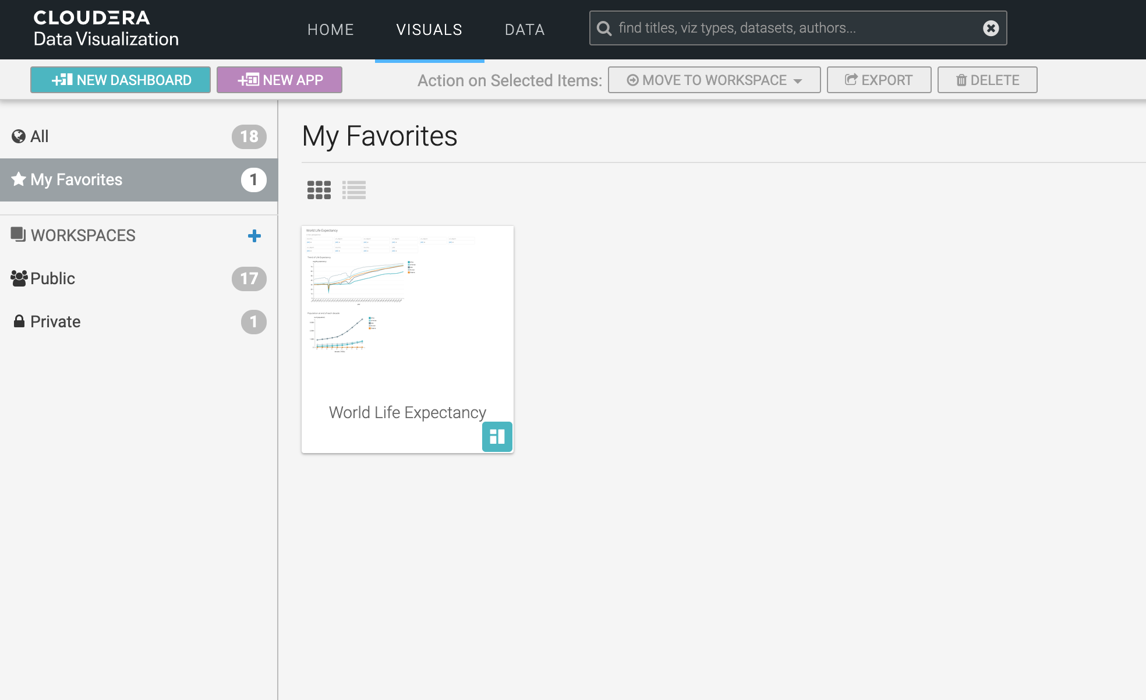1146x700 pixels.
Task: Click the globe icon beside All
Action: (x=19, y=136)
